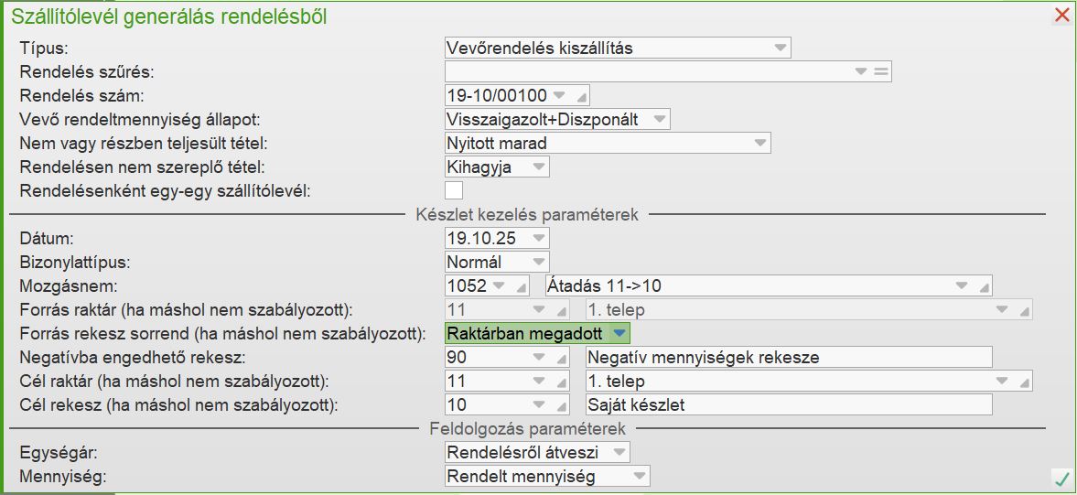Confirm with the green checkmark icon
The width and height of the screenshot is (1077, 495).
click(x=1061, y=478)
